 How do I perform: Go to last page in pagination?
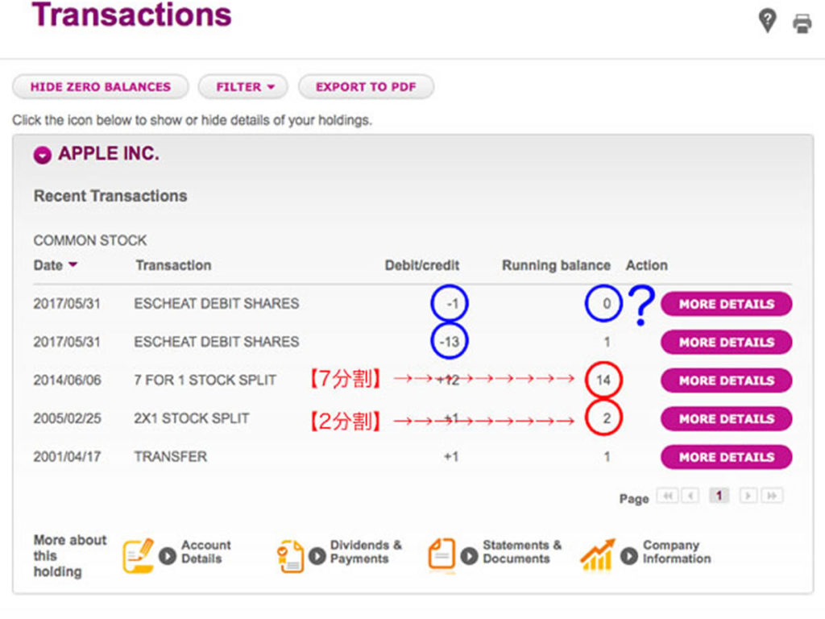coord(772,496)
